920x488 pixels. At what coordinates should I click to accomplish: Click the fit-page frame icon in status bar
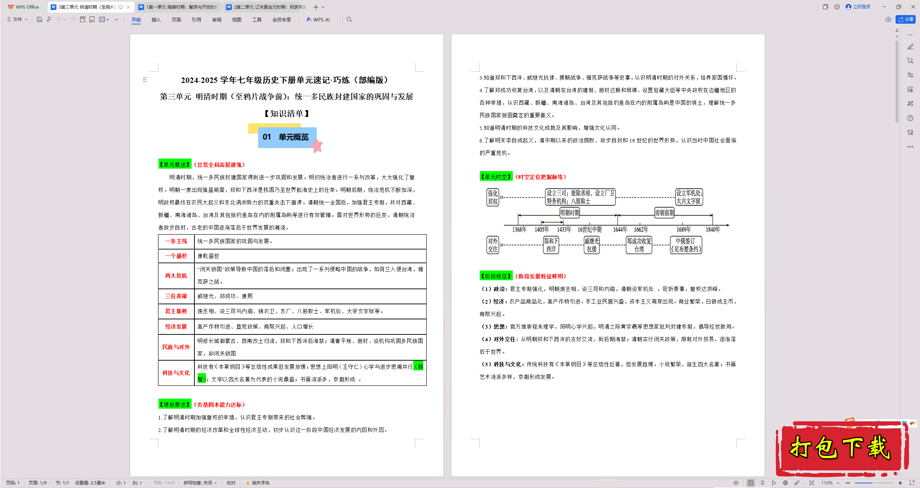point(811,483)
